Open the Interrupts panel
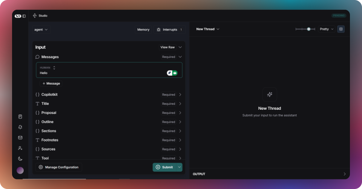 point(170,30)
